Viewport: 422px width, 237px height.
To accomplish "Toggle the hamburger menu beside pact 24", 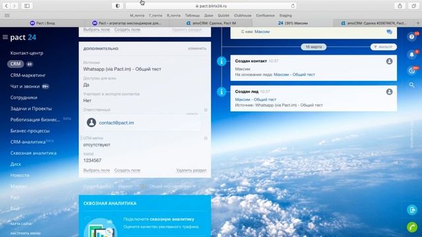I will [x=5, y=37].
